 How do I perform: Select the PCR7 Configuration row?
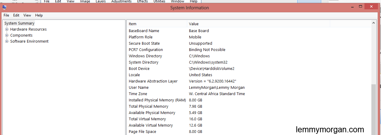[x=249, y=50]
